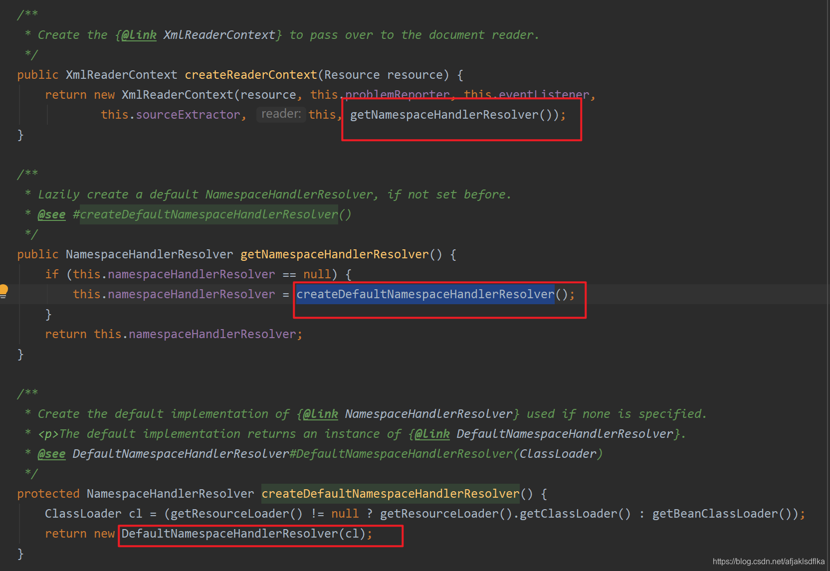This screenshot has height=571, width=830.
Task: Click the editor vertical scrollbar
Action: point(828,285)
